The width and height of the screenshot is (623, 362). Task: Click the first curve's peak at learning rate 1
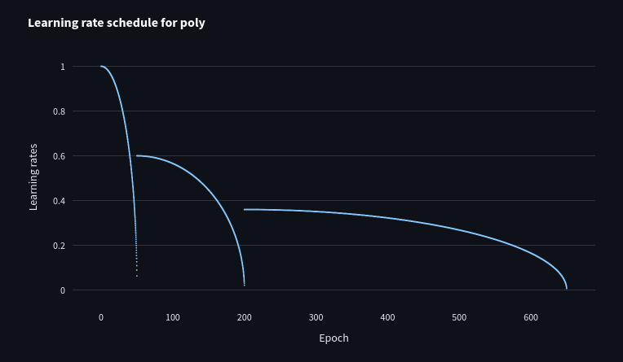102,67
